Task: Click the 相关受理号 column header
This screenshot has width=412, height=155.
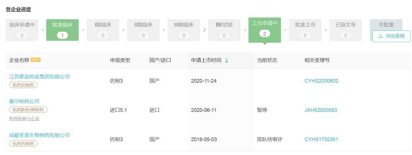Action: (317, 60)
